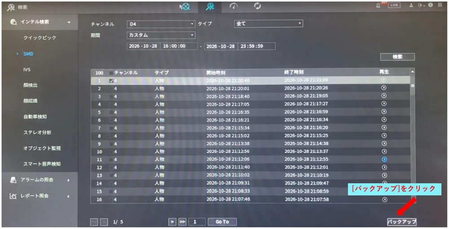Check the checkbox in row 11
Image resolution: width=449 pixels, height=229 pixels.
coord(111,160)
